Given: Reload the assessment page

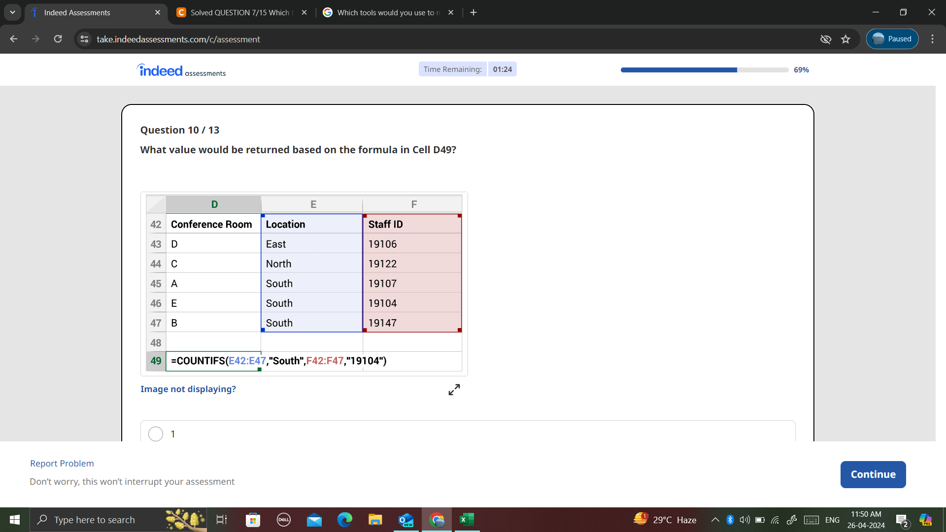Looking at the screenshot, I should click(x=58, y=39).
